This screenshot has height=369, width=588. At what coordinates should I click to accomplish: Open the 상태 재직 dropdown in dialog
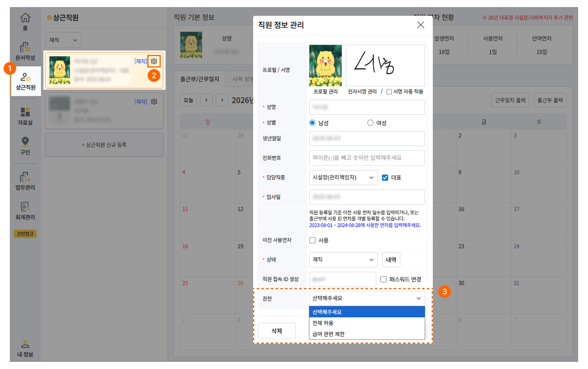pyautogui.click(x=343, y=260)
